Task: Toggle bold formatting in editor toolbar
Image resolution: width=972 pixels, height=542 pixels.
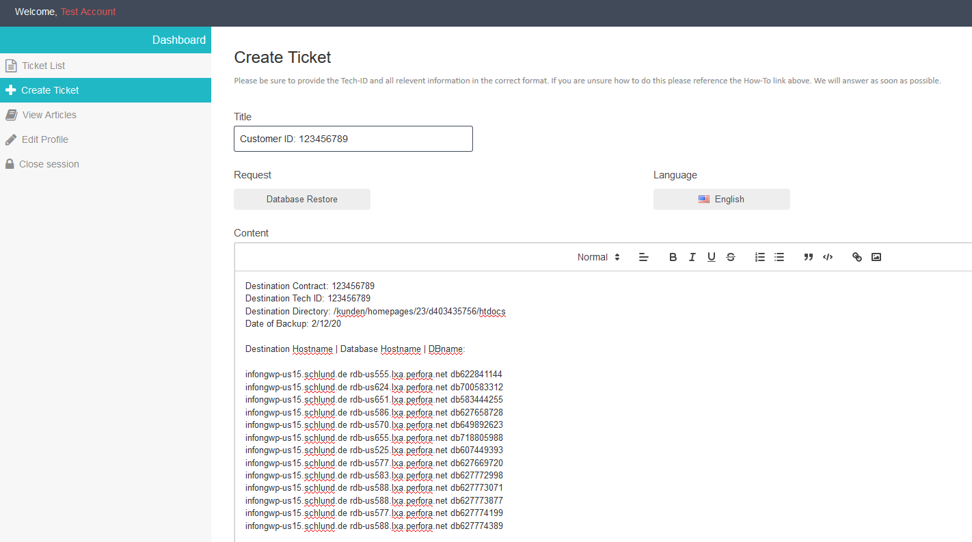Action: point(673,257)
